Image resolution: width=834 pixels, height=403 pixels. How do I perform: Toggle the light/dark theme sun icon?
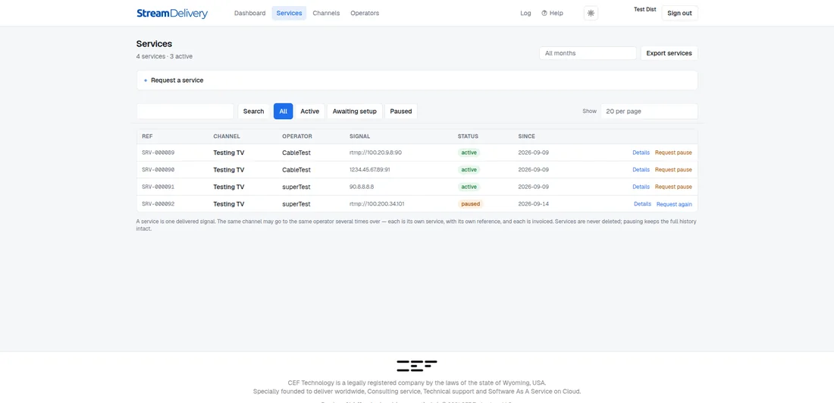pyautogui.click(x=591, y=14)
